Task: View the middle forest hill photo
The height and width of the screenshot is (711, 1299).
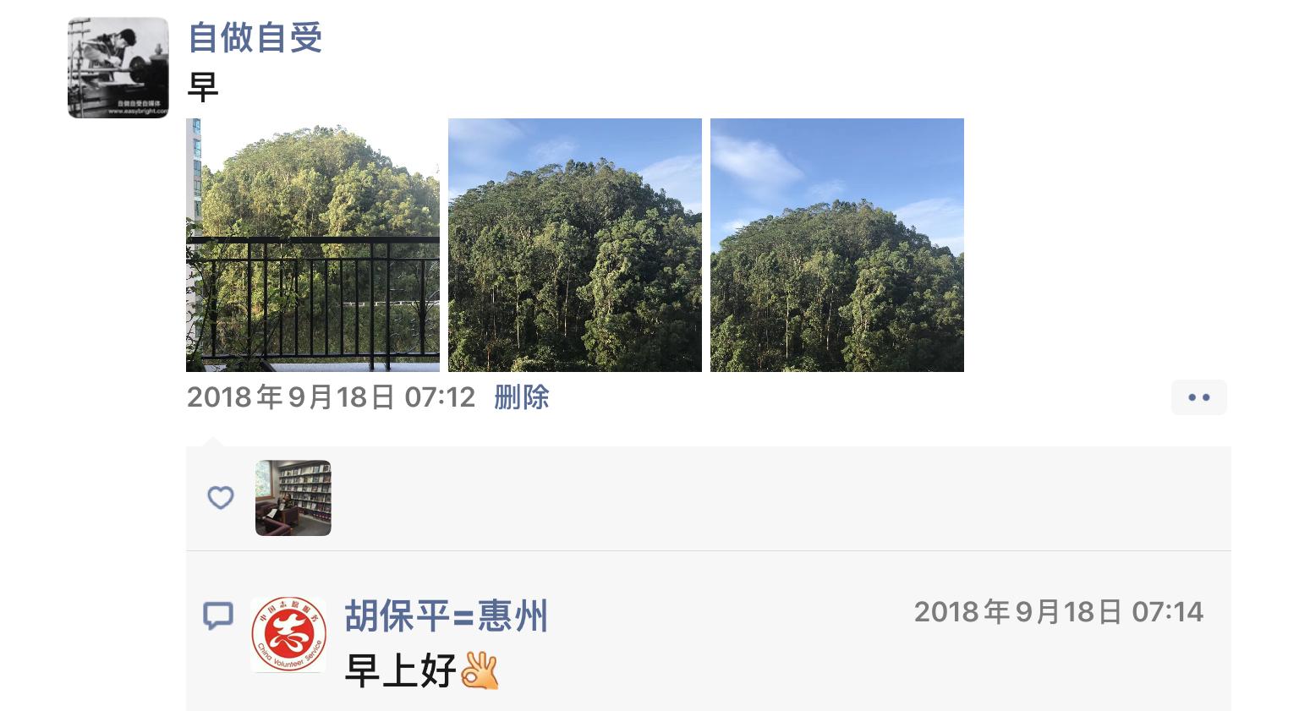Action: tap(575, 245)
